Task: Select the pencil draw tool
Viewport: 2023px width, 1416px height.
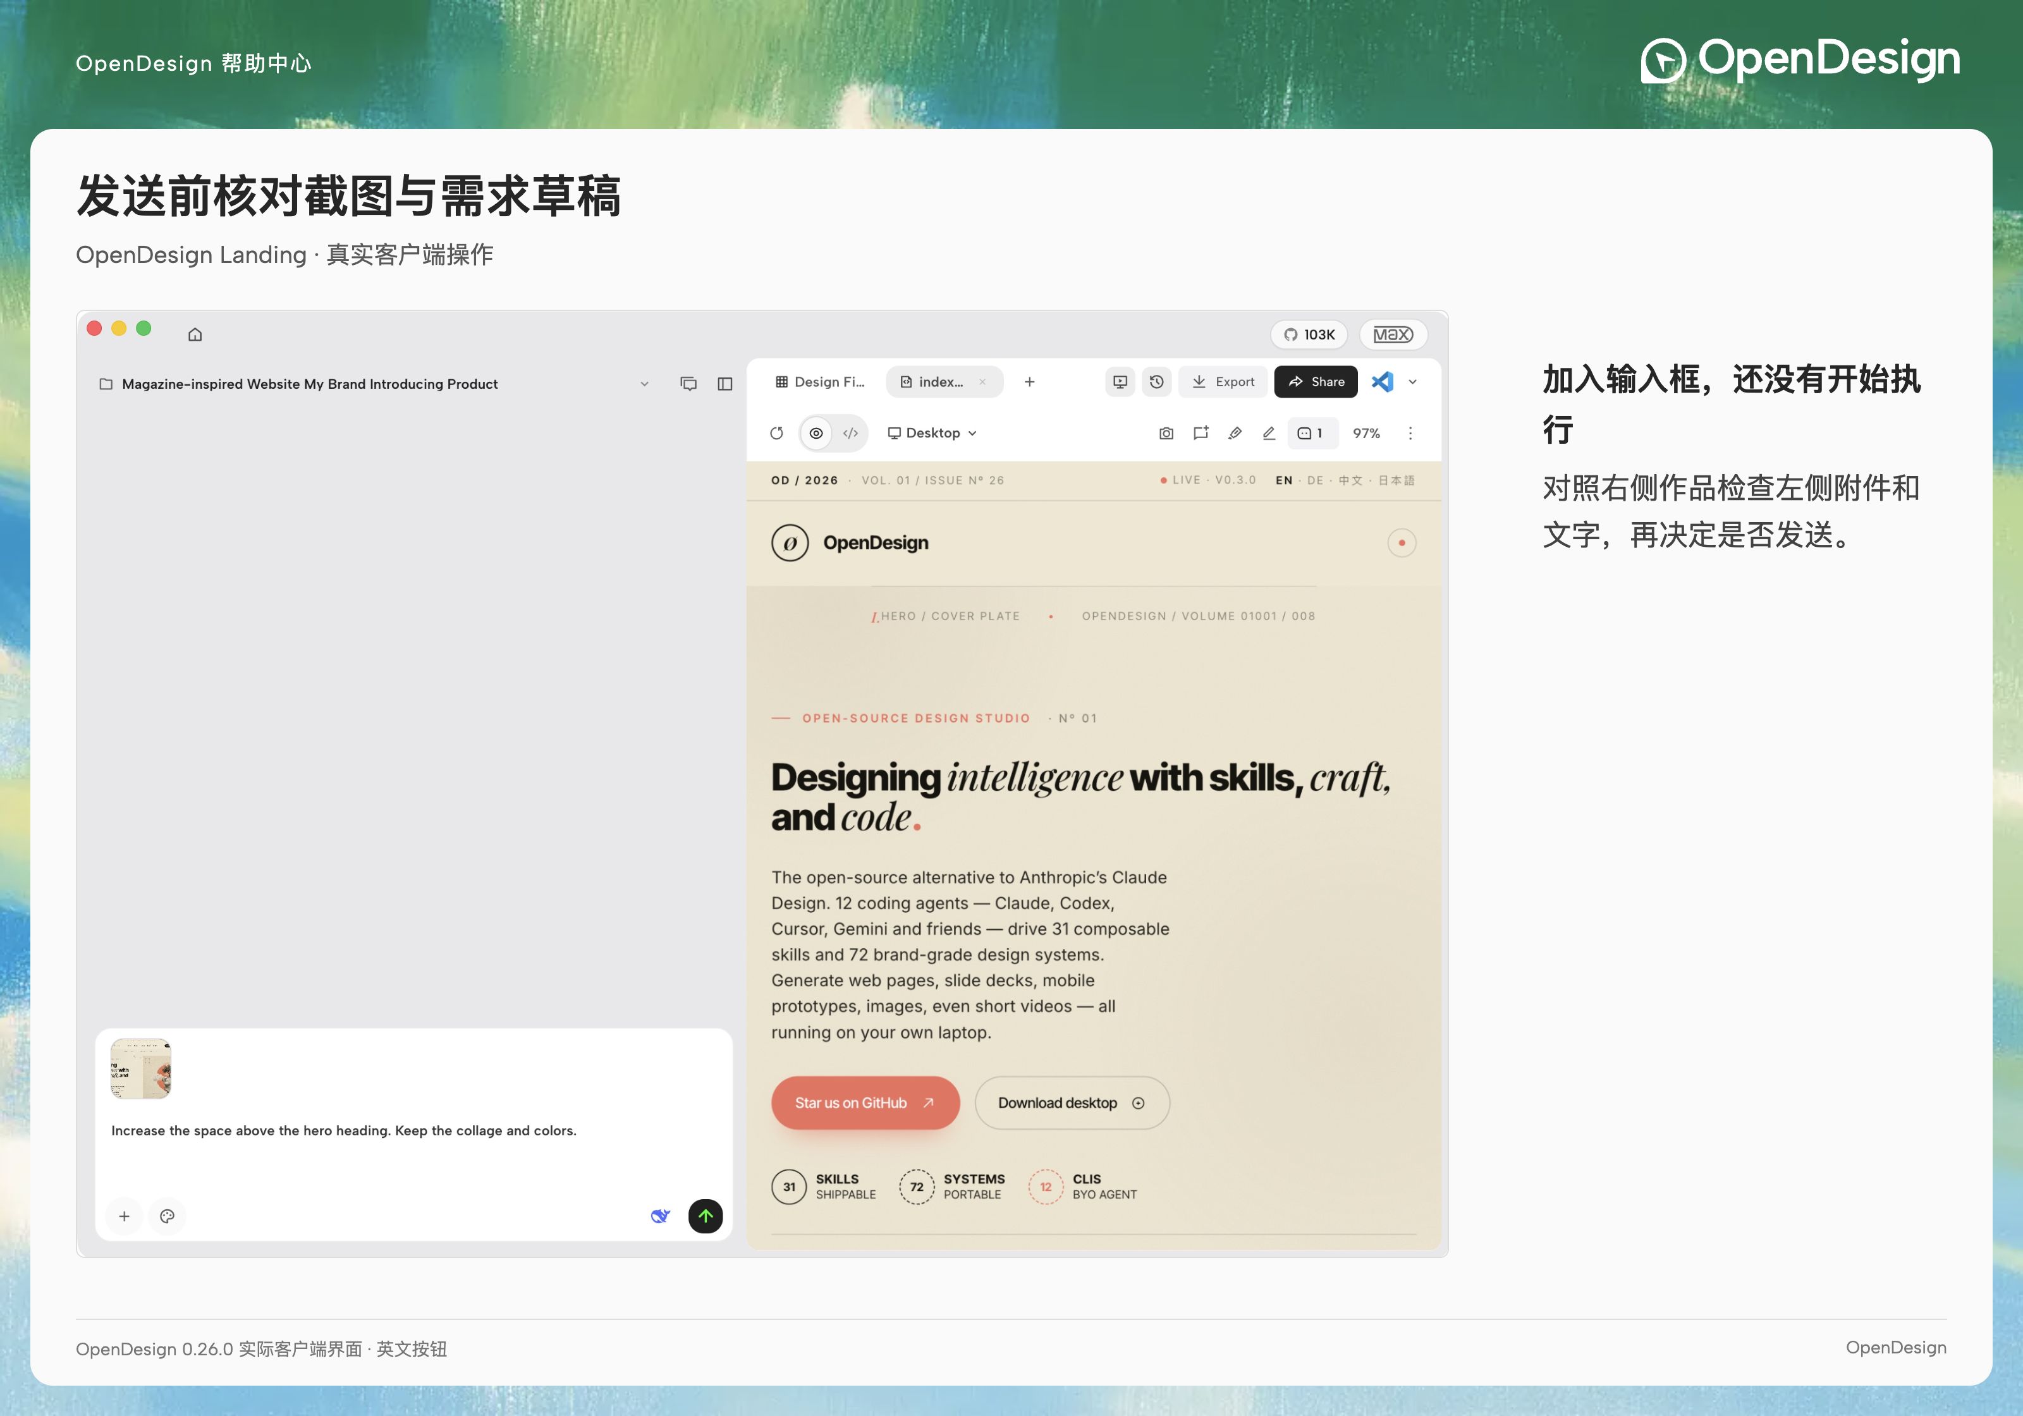Action: [x=1269, y=432]
